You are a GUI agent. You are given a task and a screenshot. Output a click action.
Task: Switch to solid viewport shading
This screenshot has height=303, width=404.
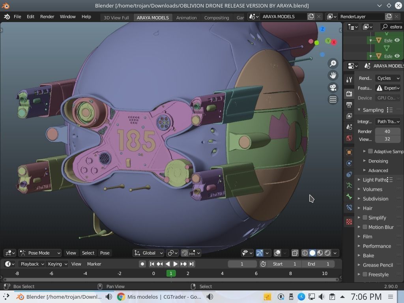(312, 253)
